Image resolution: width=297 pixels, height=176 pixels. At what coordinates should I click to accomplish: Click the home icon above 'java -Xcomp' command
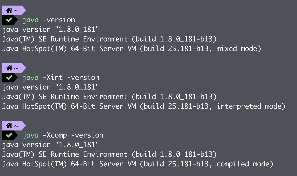9,126
